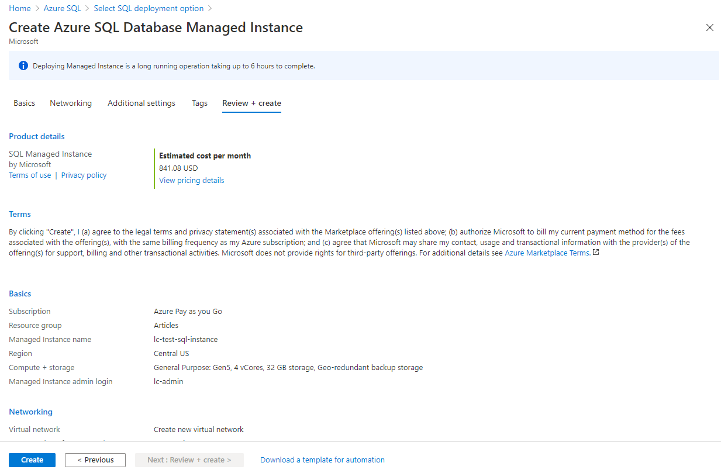Click the external link icon beside Azure Marketplace Terms
The height and width of the screenshot is (473, 721).
click(x=595, y=252)
